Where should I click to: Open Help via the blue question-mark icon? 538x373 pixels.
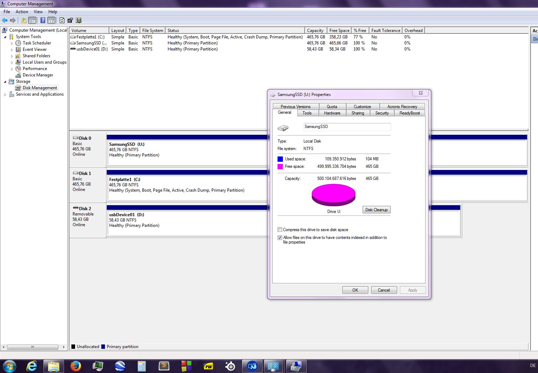pos(43,20)
